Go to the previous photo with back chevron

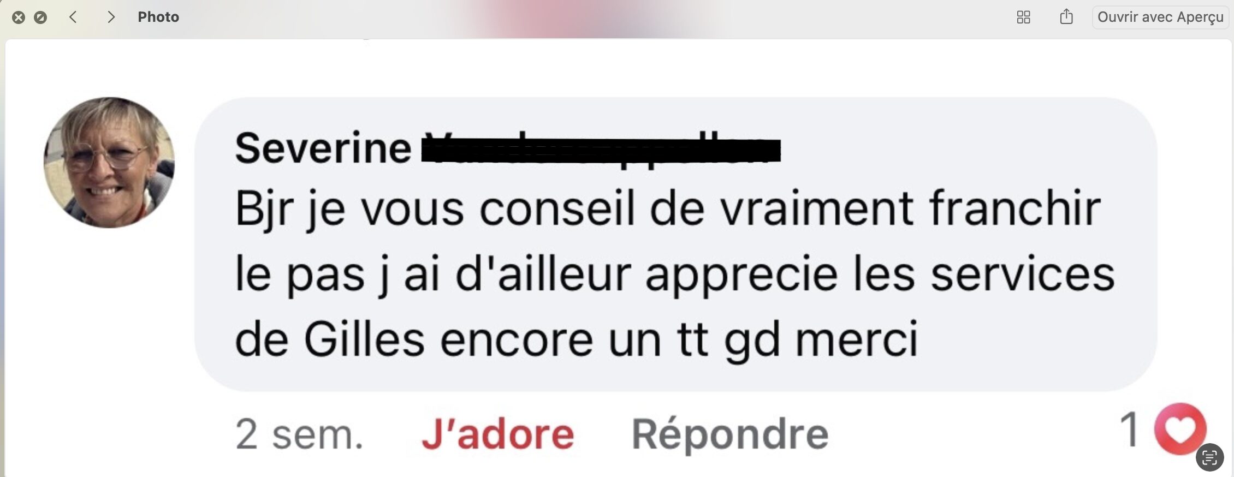point(73,17)
